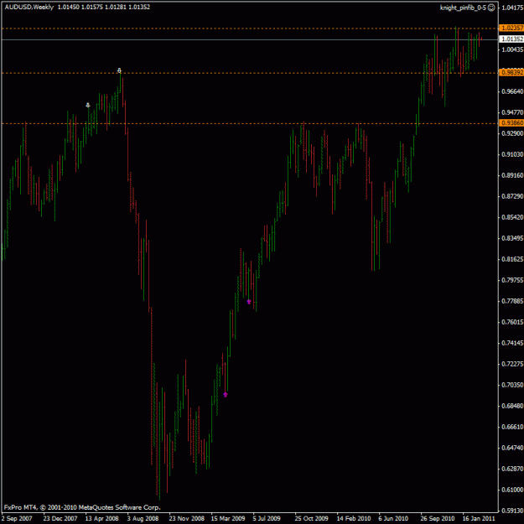The image size is (524, 524).
Task: Click the 0.59130 price scale value
Action: pyautogui.click(x=512, y=511)
